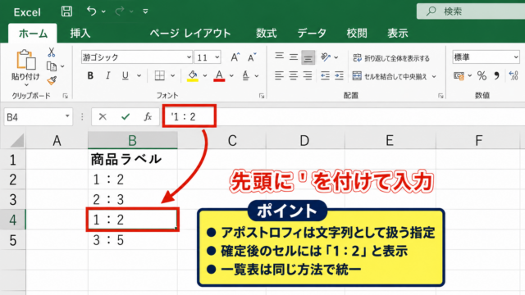Select column C header
The width and height of the screenshot is (525, 295).
(x=232, y=140)
